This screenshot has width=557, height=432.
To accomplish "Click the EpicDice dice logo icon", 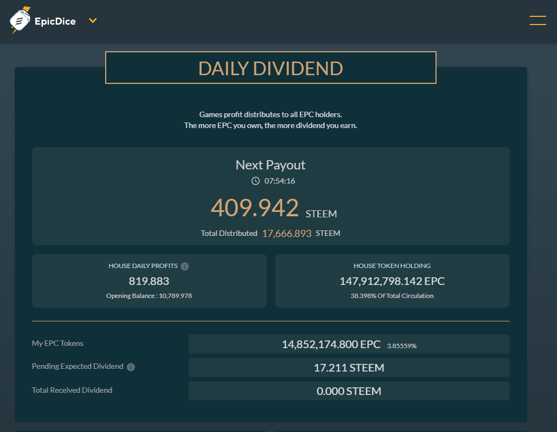I will [20, 21].
